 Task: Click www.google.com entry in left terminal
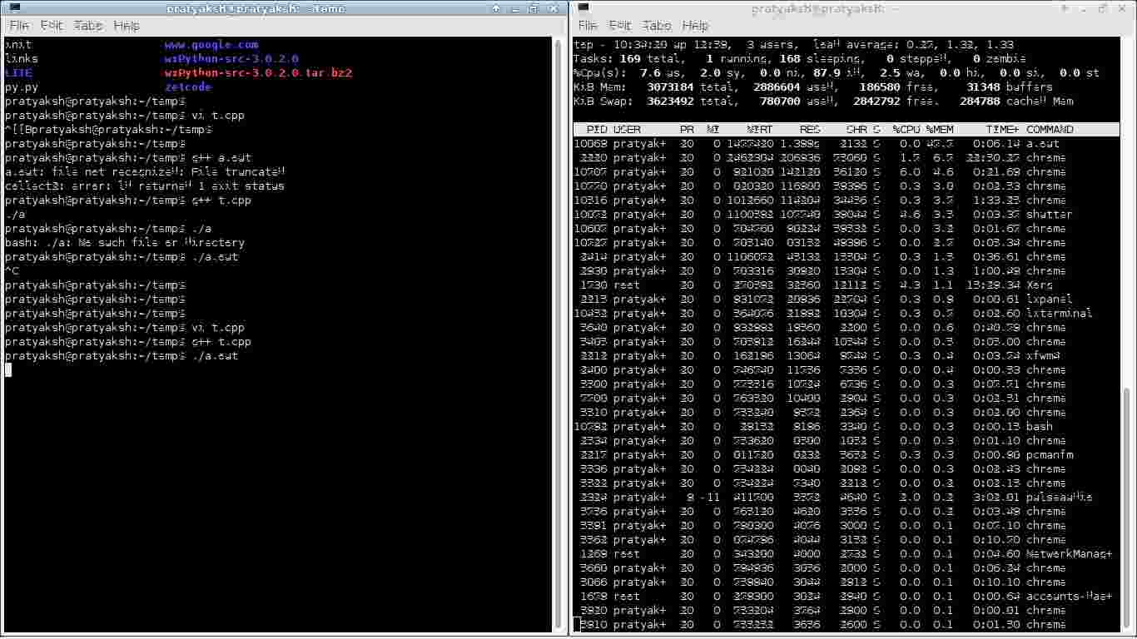coord(211,44)
